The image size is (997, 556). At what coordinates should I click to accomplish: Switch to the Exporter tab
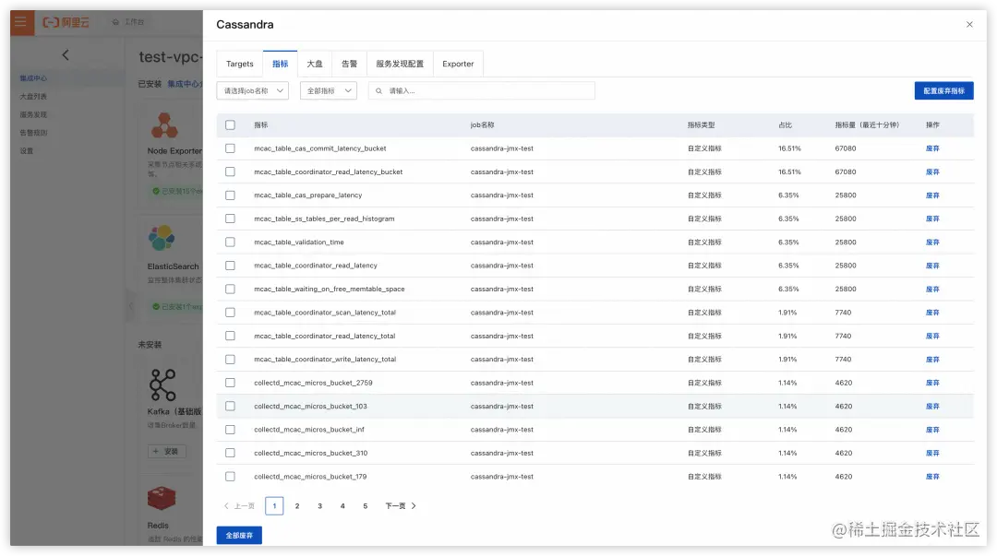click(458, 64)
